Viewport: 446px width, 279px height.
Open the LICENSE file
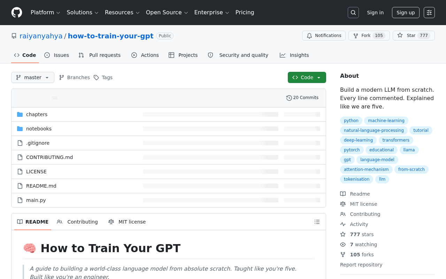tap(36, 172)
